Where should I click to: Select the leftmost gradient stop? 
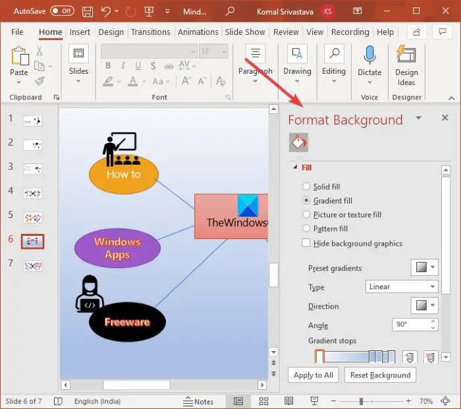pos(319,356)
